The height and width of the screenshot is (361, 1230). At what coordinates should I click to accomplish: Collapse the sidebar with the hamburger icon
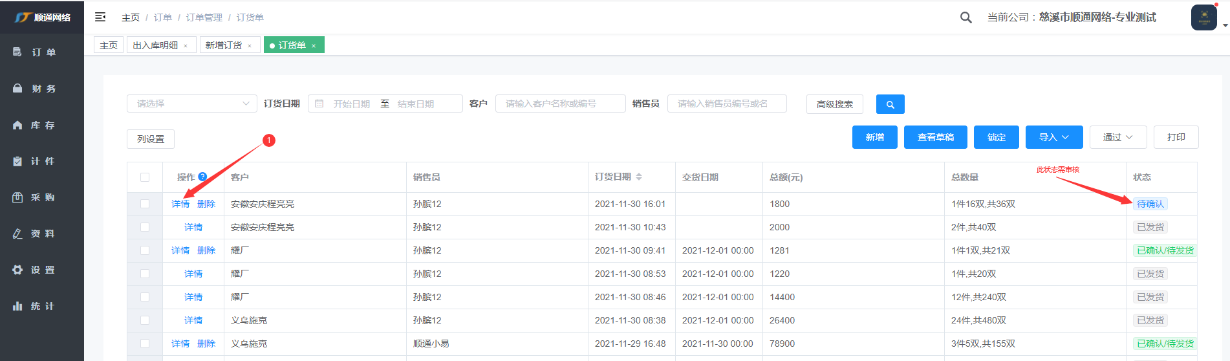click(x=100, y=17)
